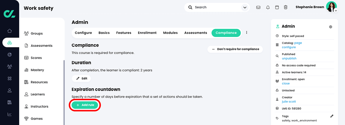
Task: Click the tags text safety, work_environment
Action: point(299,121)
